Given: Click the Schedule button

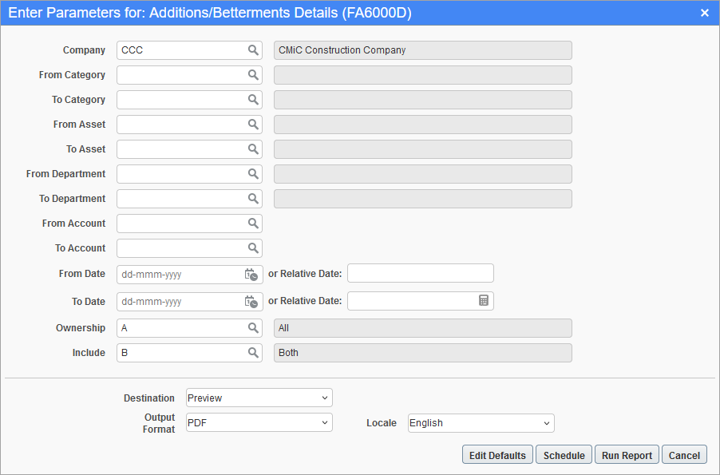Looking at the screenshot, I should 564,454.
